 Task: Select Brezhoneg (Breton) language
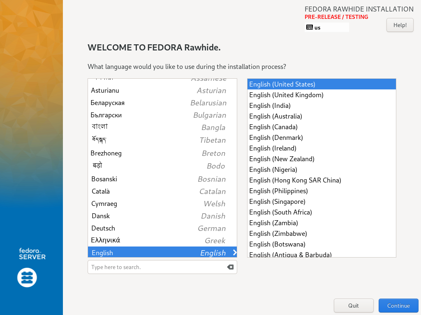pyautogui.click(x=162, y=153)
